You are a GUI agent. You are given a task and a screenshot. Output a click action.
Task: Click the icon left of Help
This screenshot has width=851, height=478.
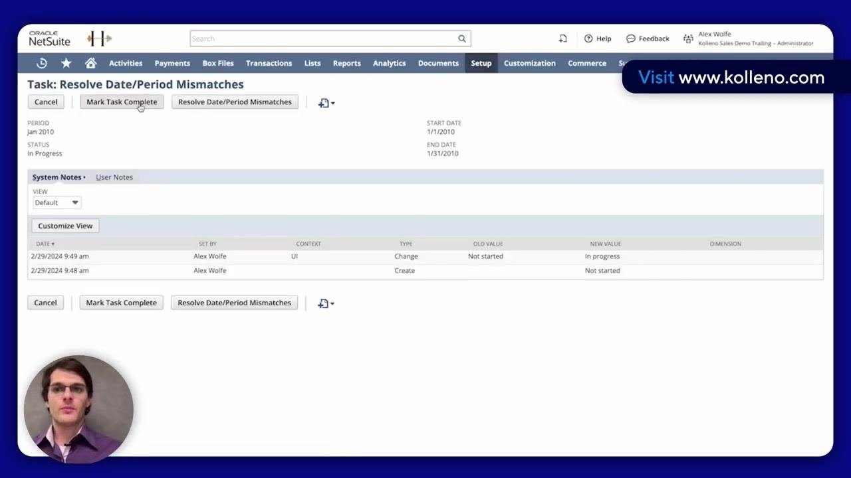pos(562,39)
